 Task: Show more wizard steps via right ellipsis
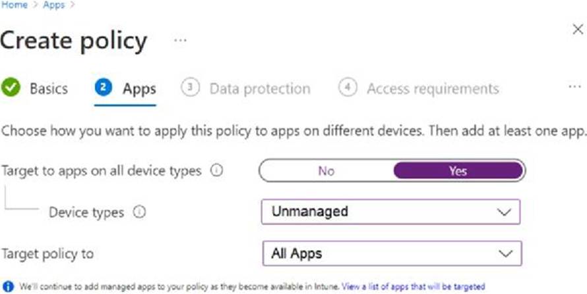pos(574,88)
